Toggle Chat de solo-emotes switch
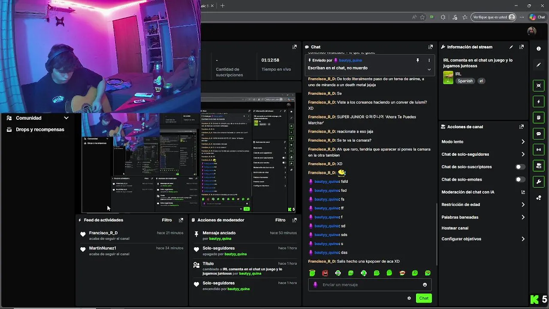The width and height of the screenshot is (549, 309). 520,179
